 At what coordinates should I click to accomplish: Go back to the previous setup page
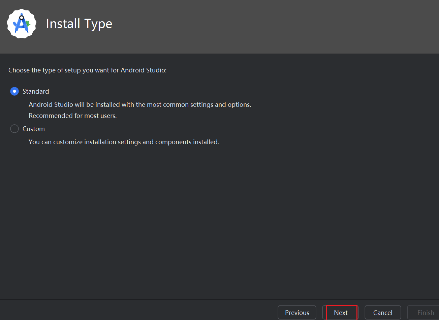pos(297,313)
